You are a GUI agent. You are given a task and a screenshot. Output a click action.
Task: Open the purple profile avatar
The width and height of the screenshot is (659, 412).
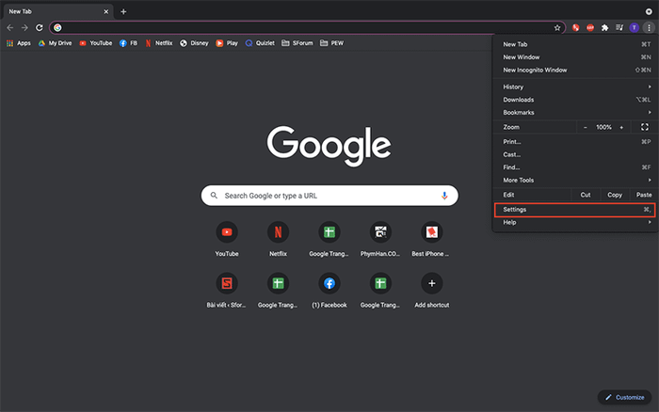coord(635,27)
